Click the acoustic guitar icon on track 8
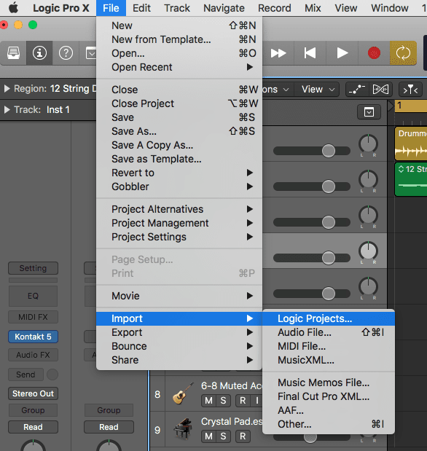Image resolution: width=427 pixels, height=451 pixels. click(182, 393)
